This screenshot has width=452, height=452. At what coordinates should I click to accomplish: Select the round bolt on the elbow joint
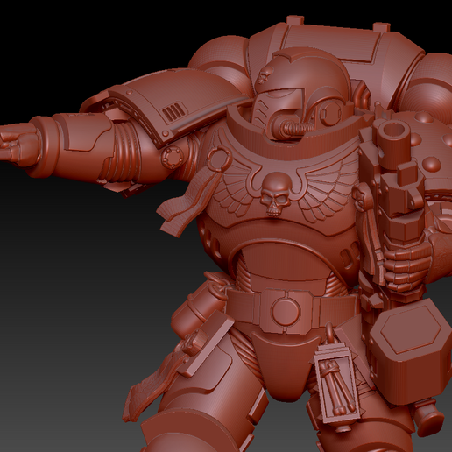(x=172, y=157)
